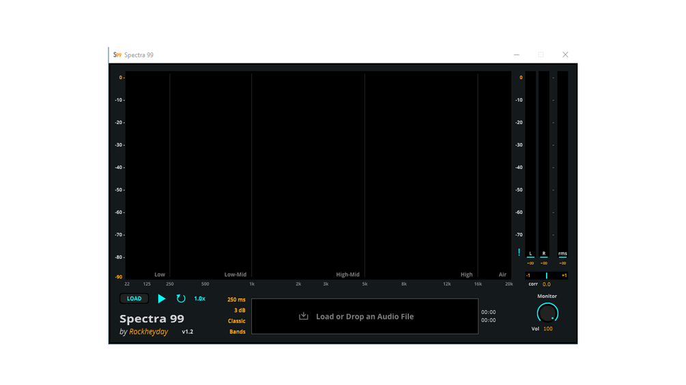The image size is (686, 385).
Task: Toggle the loop/restart circular arrow icon
Action: 181,298
